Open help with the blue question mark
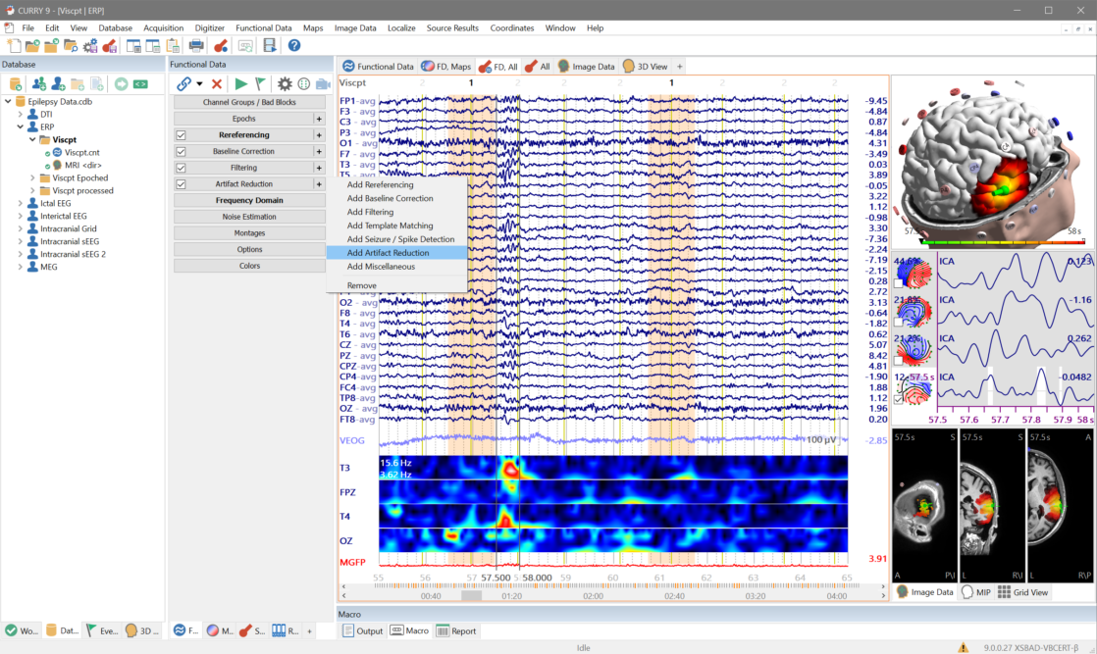 [x=293, y=46]
